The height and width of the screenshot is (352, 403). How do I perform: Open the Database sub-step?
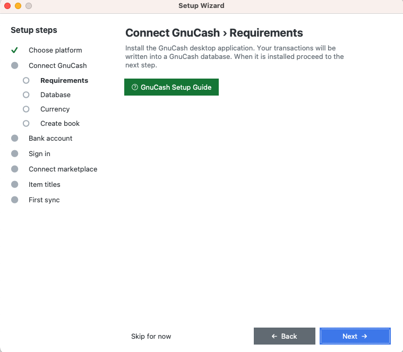coord(56,95)
